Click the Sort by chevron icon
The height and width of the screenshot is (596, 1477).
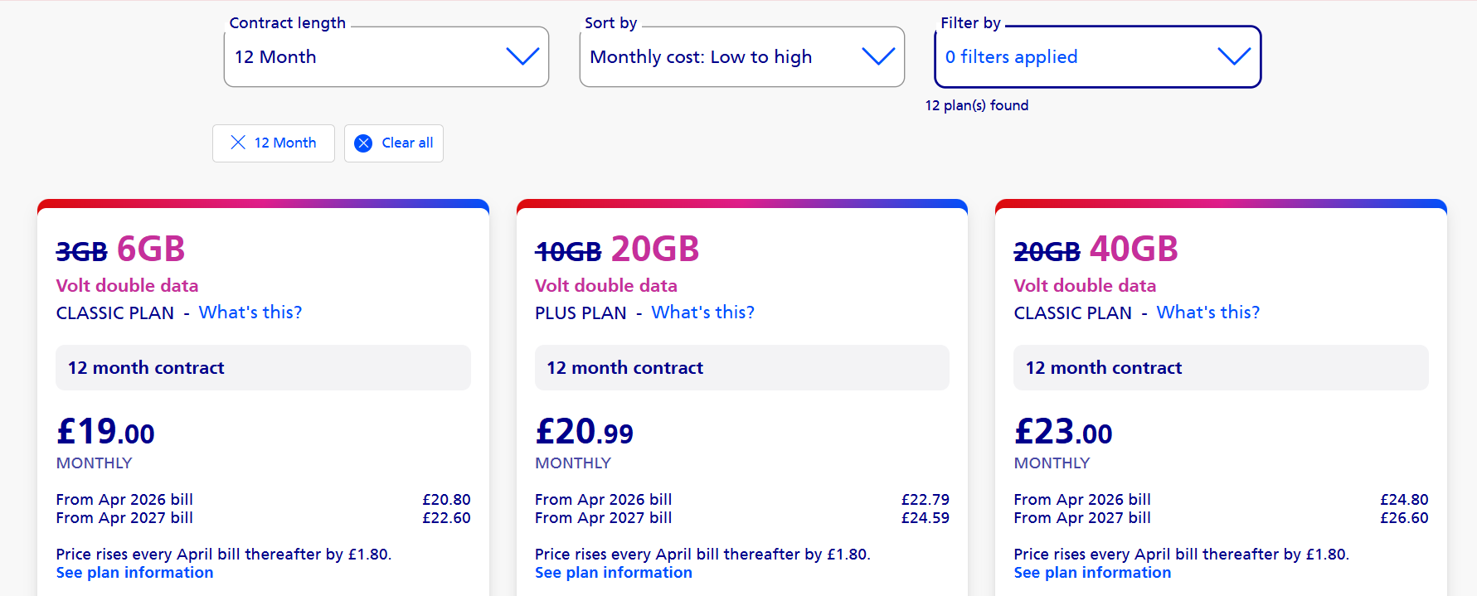pos(877,56)
